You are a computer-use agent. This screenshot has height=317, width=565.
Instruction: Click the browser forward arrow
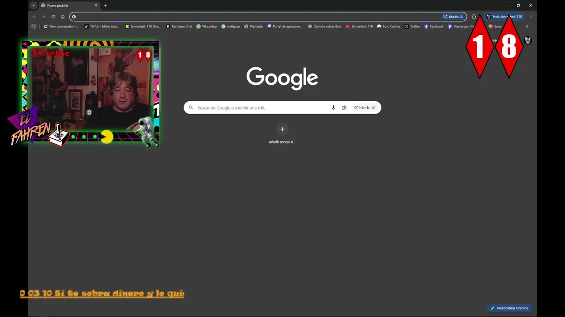[43, 17]
